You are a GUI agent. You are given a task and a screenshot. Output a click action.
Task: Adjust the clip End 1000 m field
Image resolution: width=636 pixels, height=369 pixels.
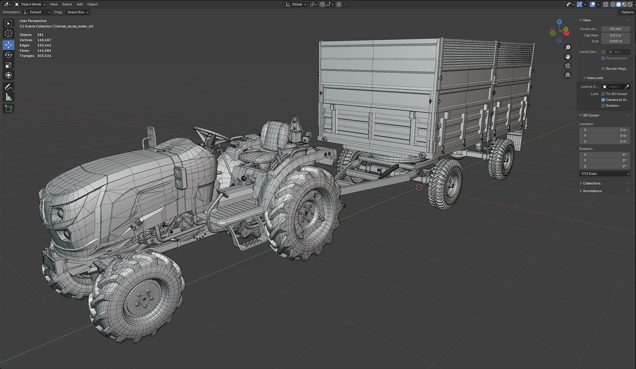[616, 41]
